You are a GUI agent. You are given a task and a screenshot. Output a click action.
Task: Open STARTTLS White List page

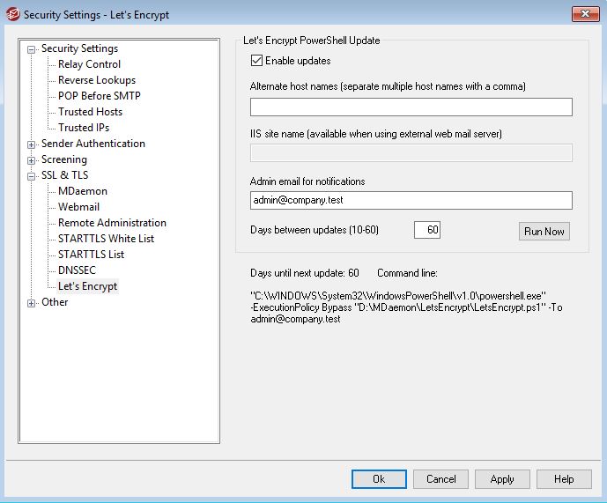click(106, 239)
